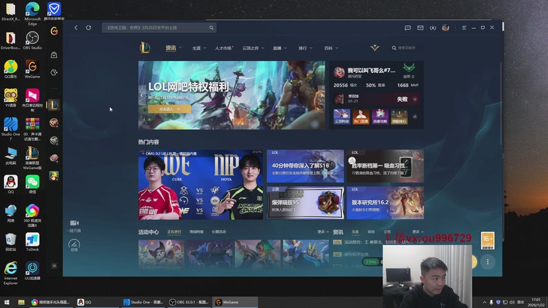Click the magnifier in the top search bar
Viewport: 548px width, 308px height.
[x=212, y=27]
